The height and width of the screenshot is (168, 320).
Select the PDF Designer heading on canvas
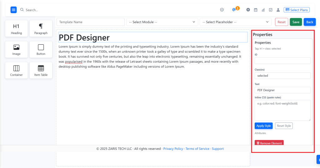[153, 37]
